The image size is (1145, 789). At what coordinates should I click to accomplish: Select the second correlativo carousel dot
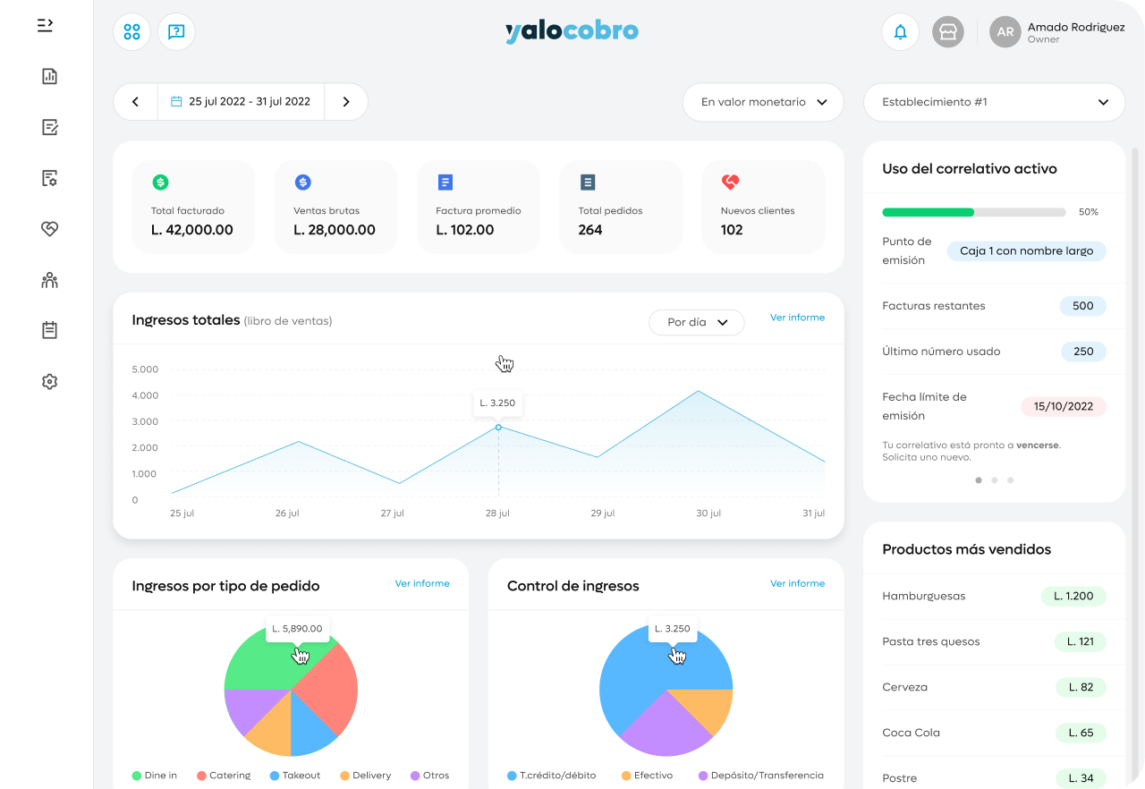tap(995, 480)
